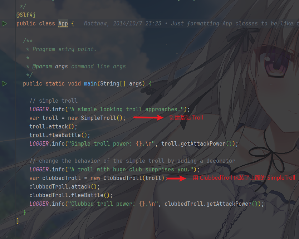Click the @param tag in the Javadoc
The height and width of the screenshot is (239, 299).
point(42,67)
